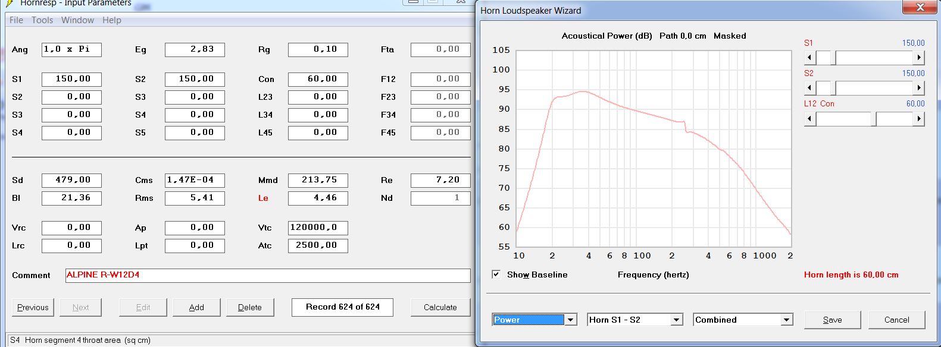Click the S2 slider left arrow
Viewport: 941px width, 347px height.
[809, 88]
